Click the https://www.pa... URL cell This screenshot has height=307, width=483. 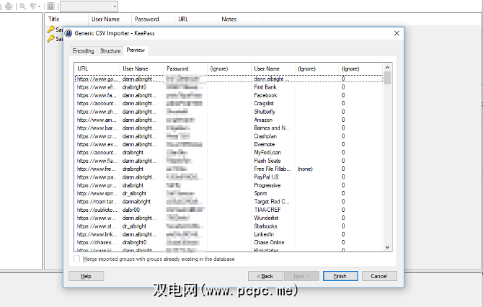point(97,177)
